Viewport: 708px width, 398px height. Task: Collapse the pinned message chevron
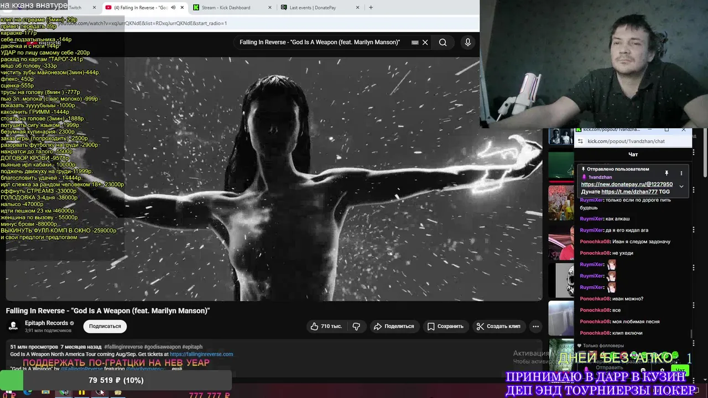(681, 186)
